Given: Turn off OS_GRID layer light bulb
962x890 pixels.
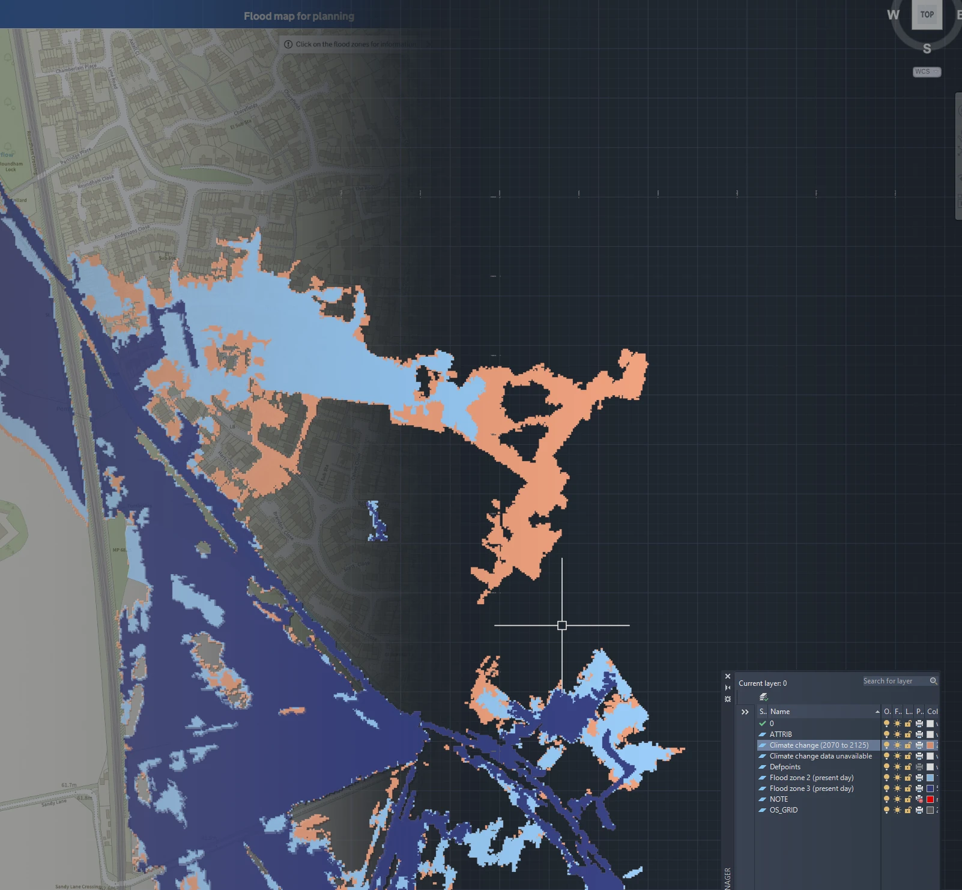Looking at the screenshot, I should point(886,810).
